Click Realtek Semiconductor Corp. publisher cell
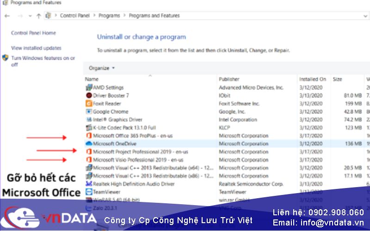 point(251,183)
